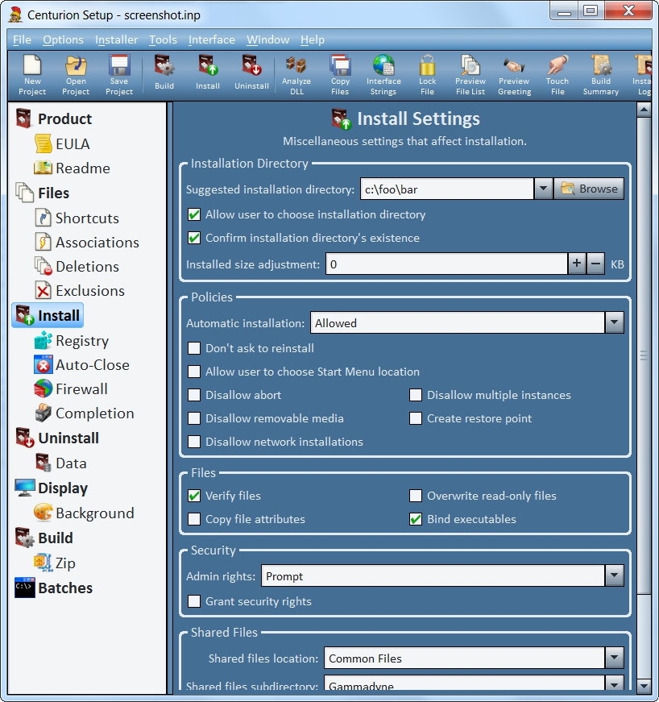The height and width of the screenshot is (702, 659).
Task: Click the Lock File toolbar icon
Action: coord(427,75)
